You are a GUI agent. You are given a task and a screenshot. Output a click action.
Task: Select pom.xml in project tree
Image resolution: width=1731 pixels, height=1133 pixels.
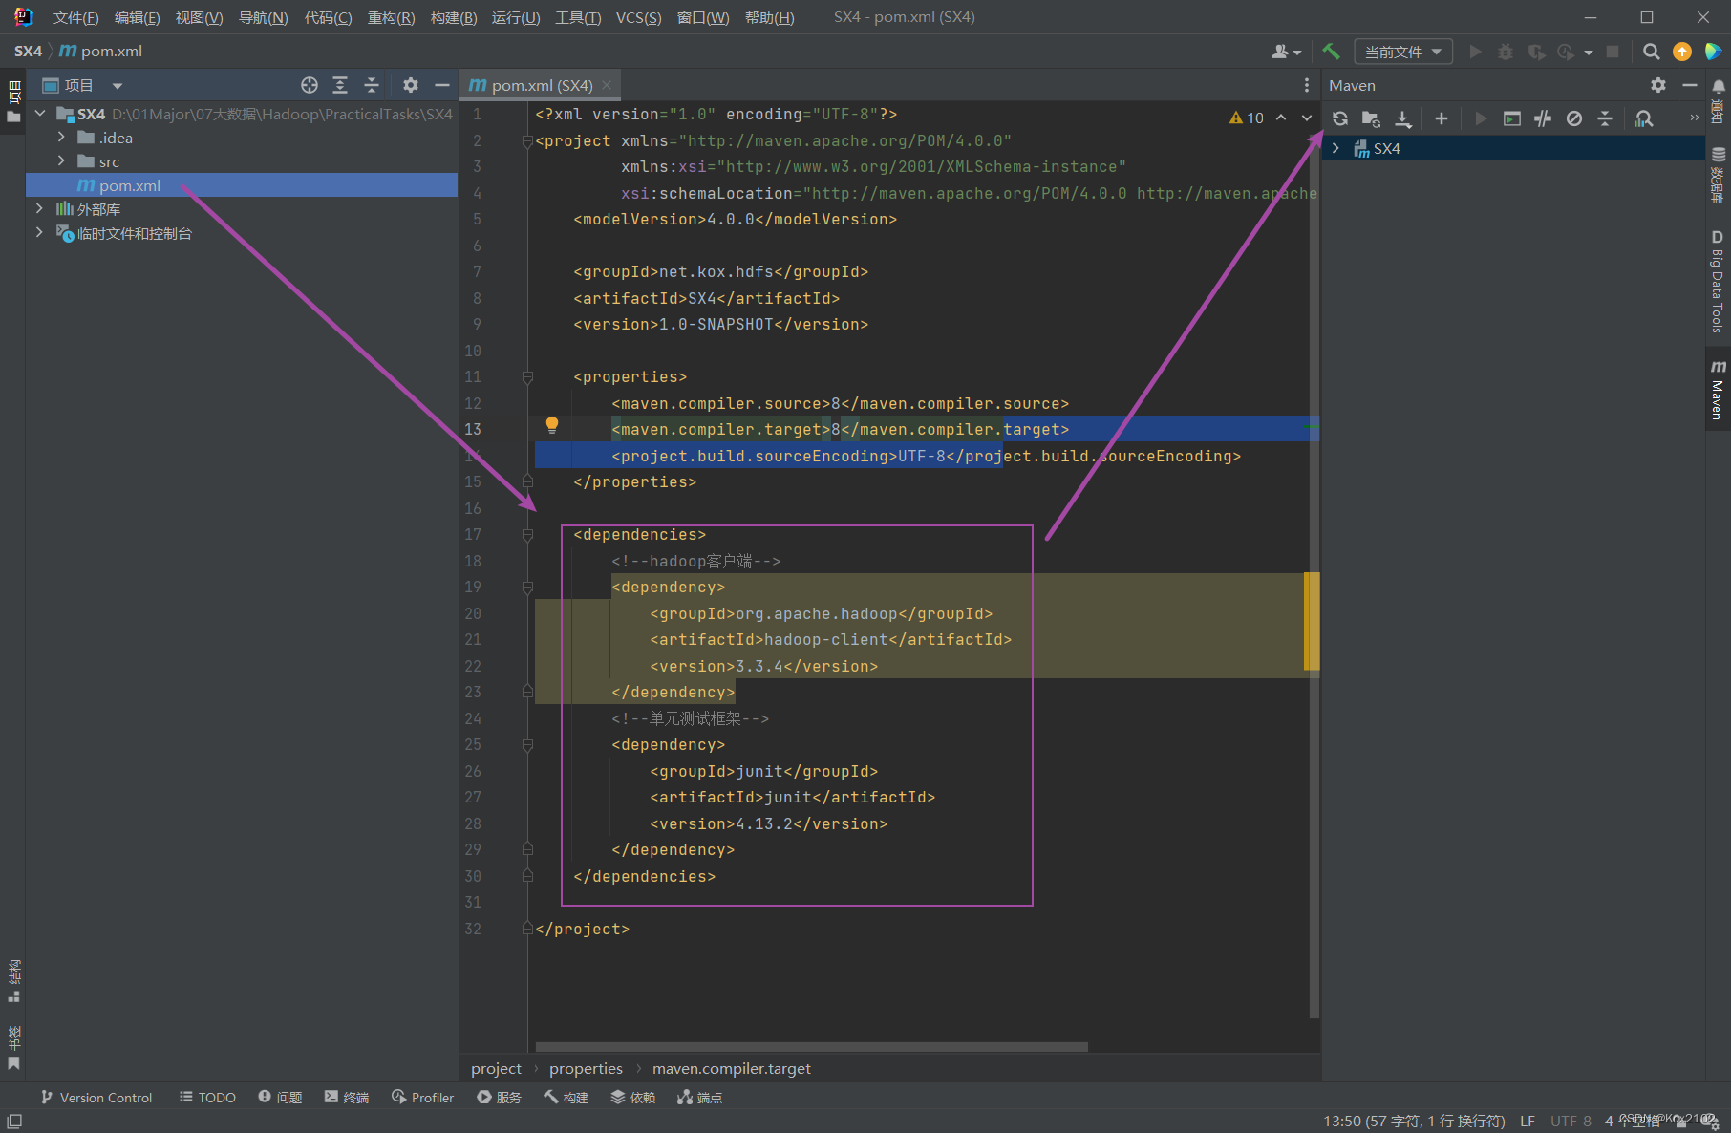(242, 185)
